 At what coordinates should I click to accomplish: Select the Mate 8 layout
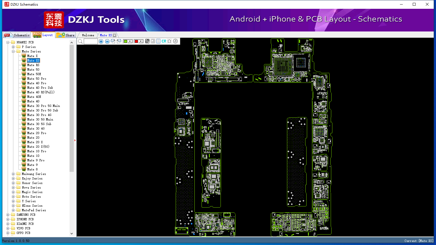[32, 169]
